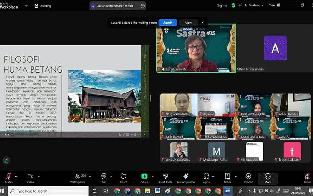Screen dimensions: 313x196
Task: Select the TRIBUNJATIM participant tile
Action: (217, 128)
